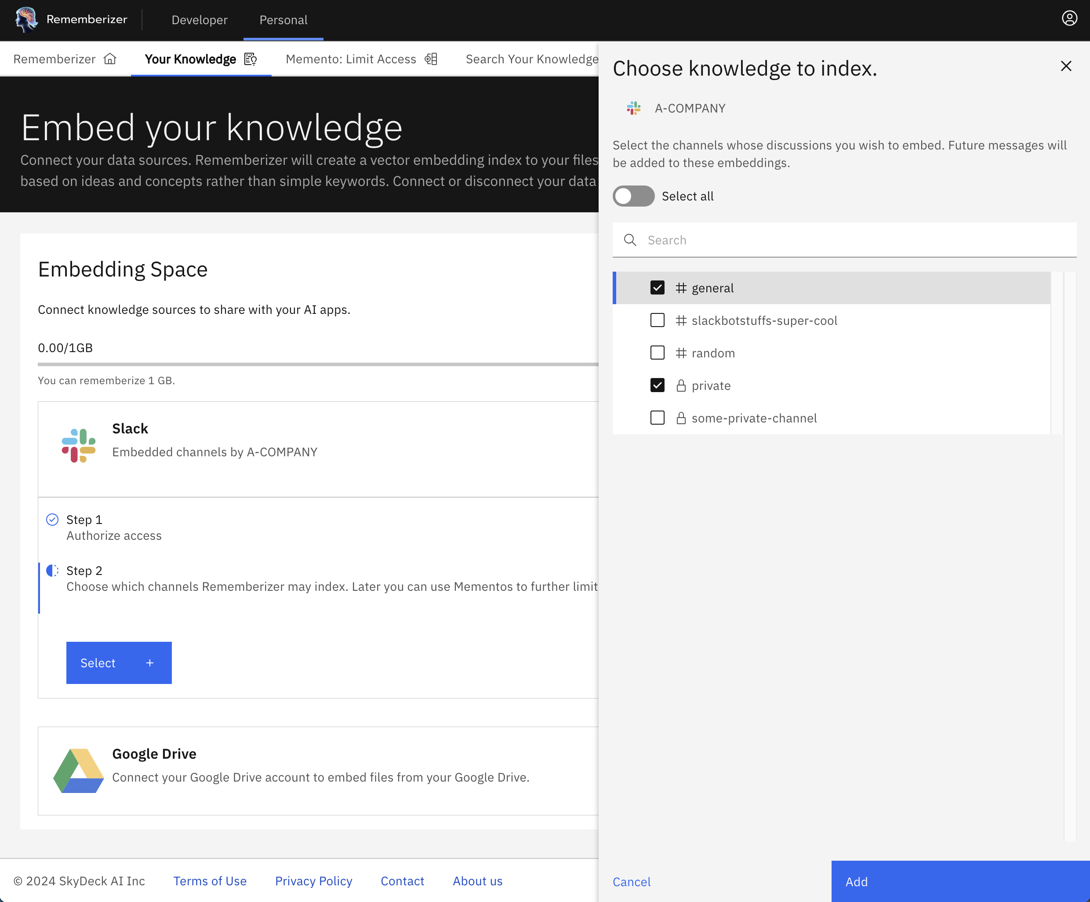Uncheck the private channel

tap(657, 385)
